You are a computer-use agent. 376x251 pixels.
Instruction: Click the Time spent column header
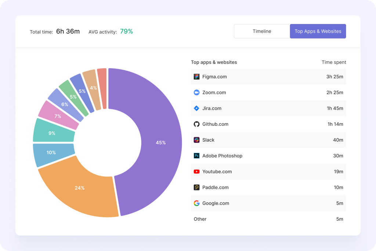(334, 62)
